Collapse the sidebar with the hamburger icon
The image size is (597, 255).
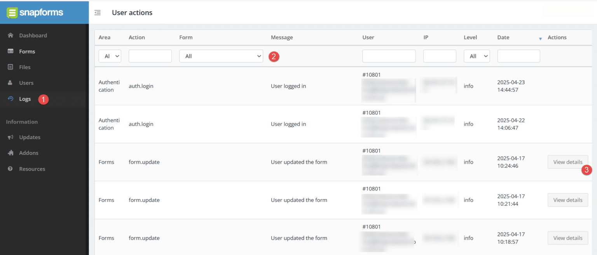point(97,12)
